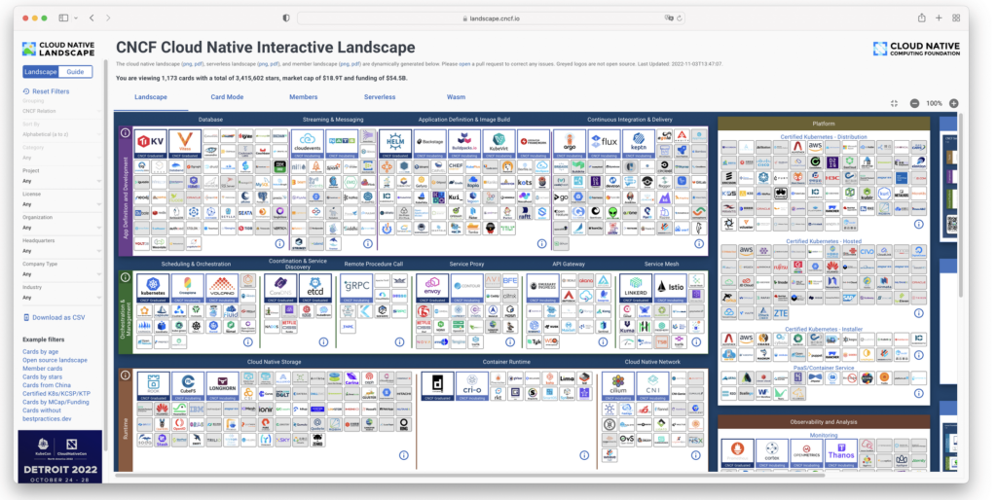Expand the Project filter dropdown
Screen dimensions: 997x500
point(61,181)
